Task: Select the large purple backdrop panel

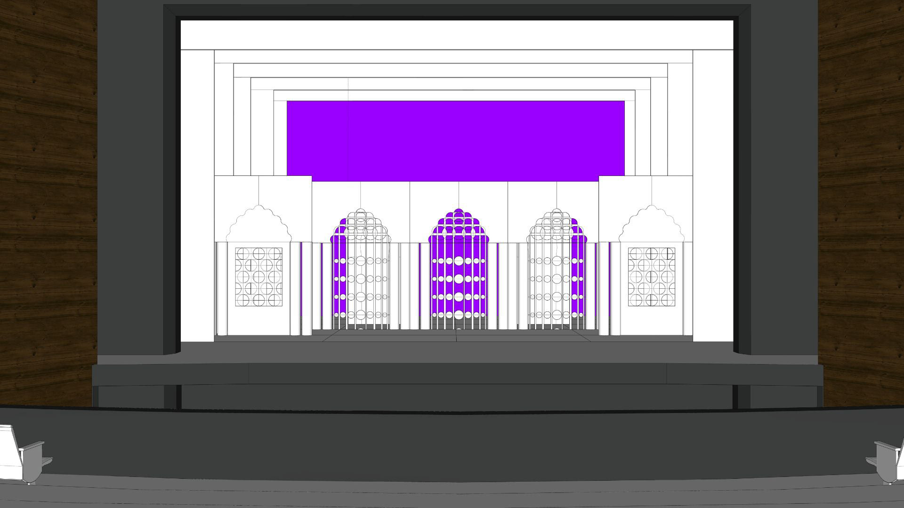Action: click(x=455, y=141)
